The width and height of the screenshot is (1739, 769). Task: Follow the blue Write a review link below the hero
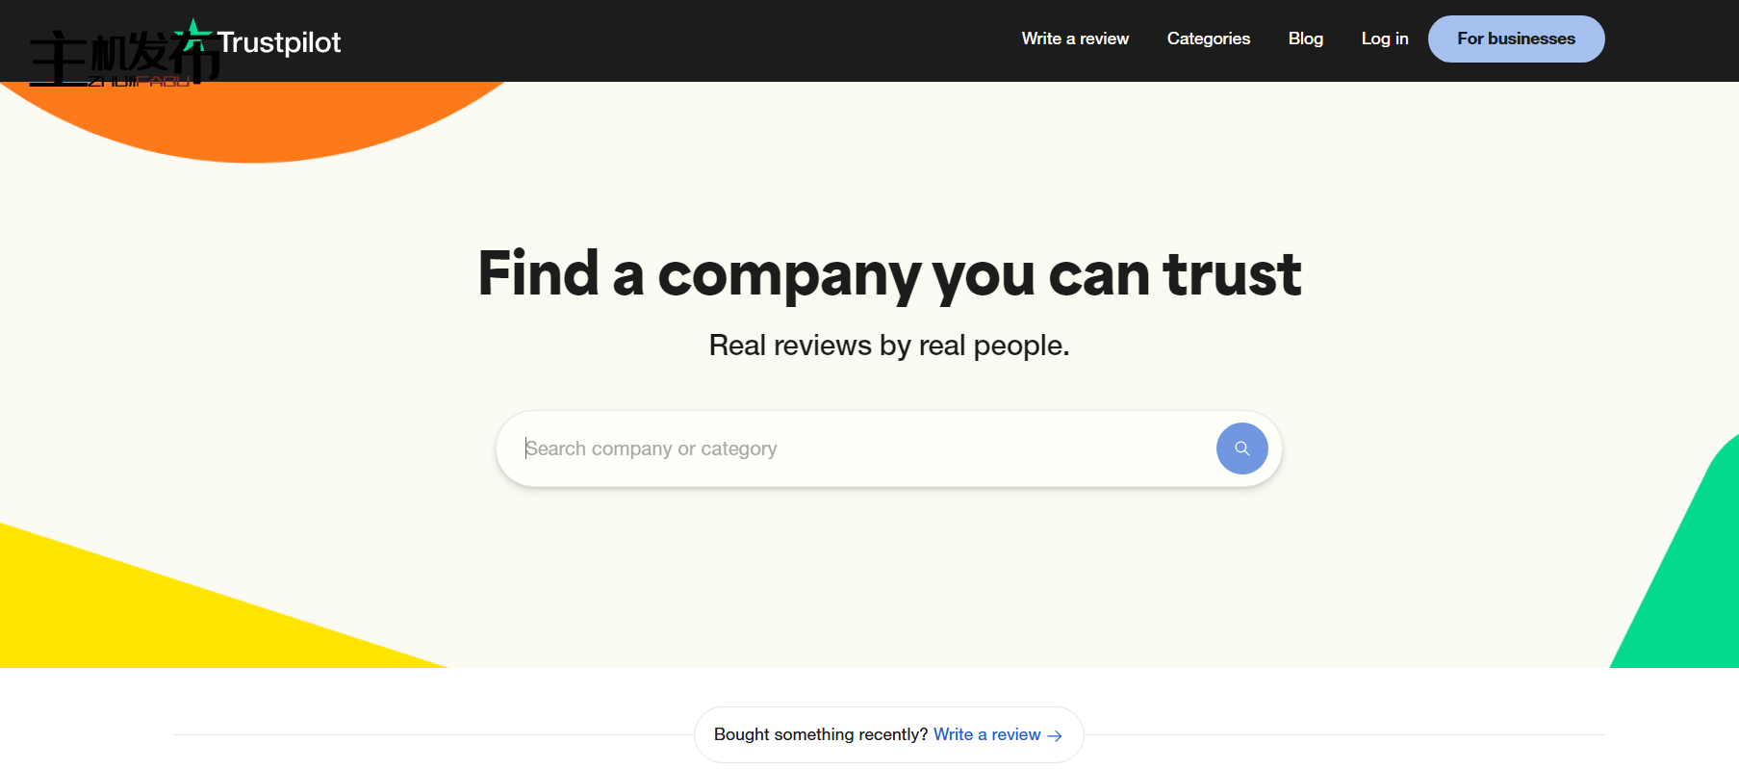point(986,734)
